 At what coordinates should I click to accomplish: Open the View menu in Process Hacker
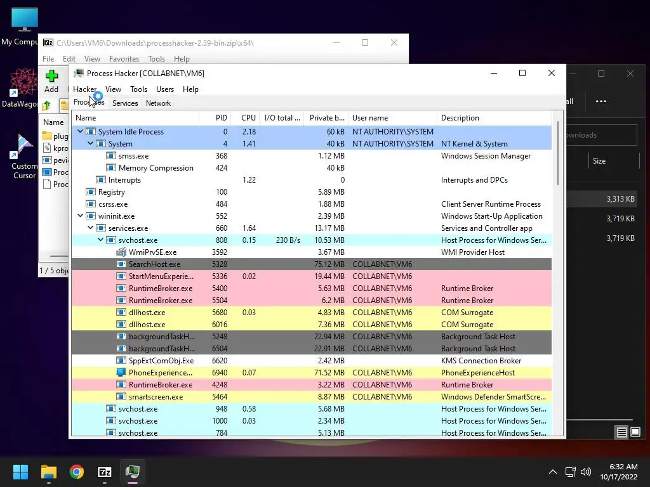[113, 89]
